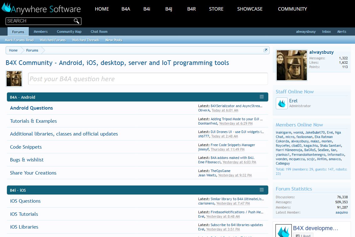Open the breadcrumb jump-to icon
This screenshot has height=237, width=355.
(x=265, y=50)
